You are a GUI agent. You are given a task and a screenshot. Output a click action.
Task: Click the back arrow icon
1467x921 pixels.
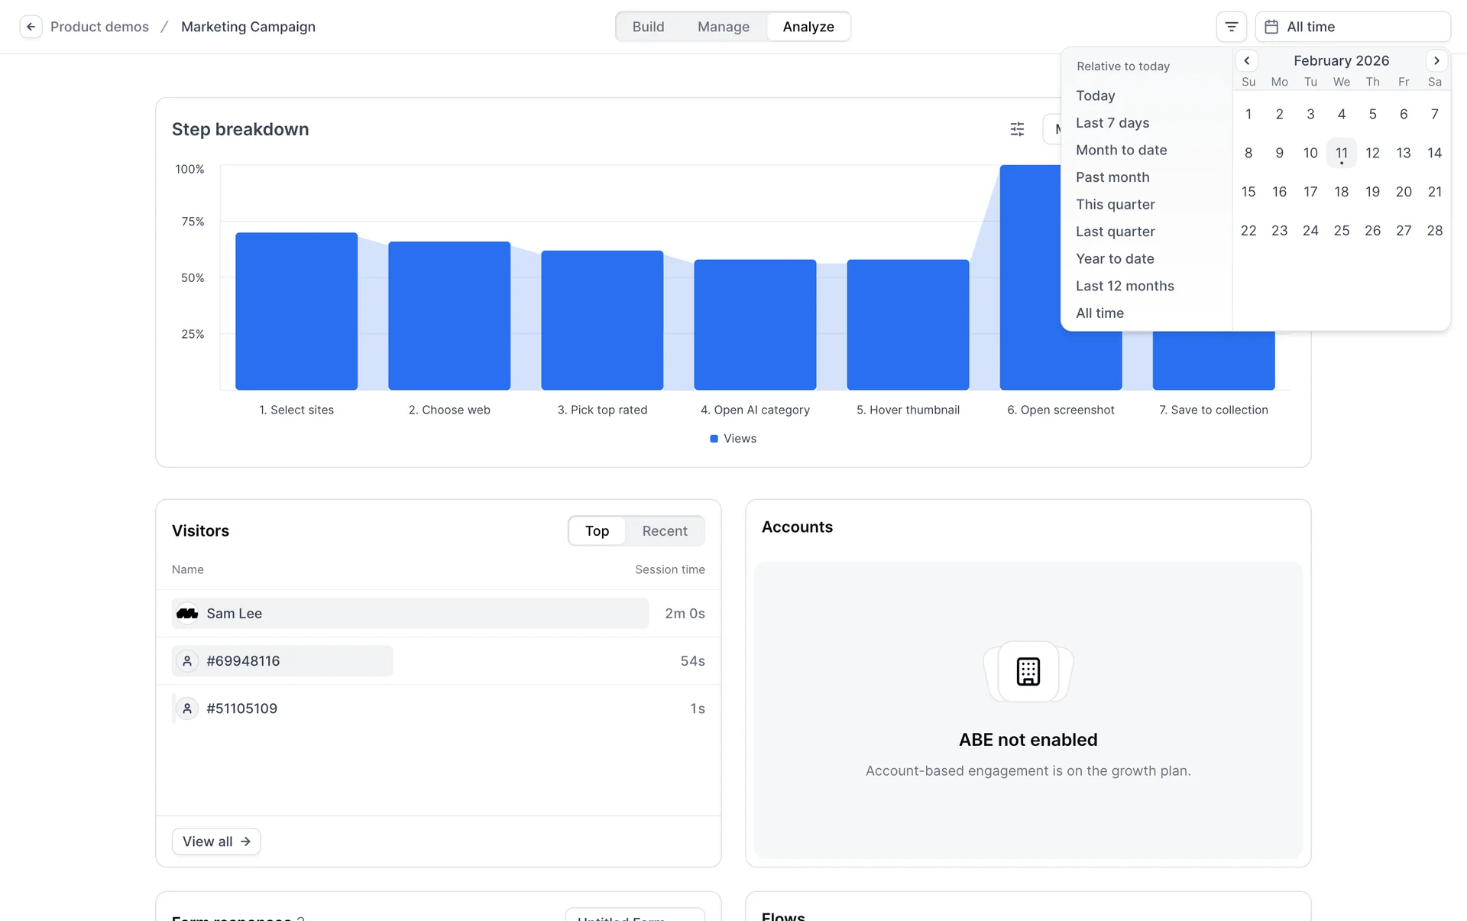pyautogui.click(x=31, y=27)
